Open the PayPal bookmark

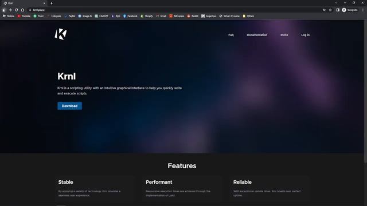point(70,16)
